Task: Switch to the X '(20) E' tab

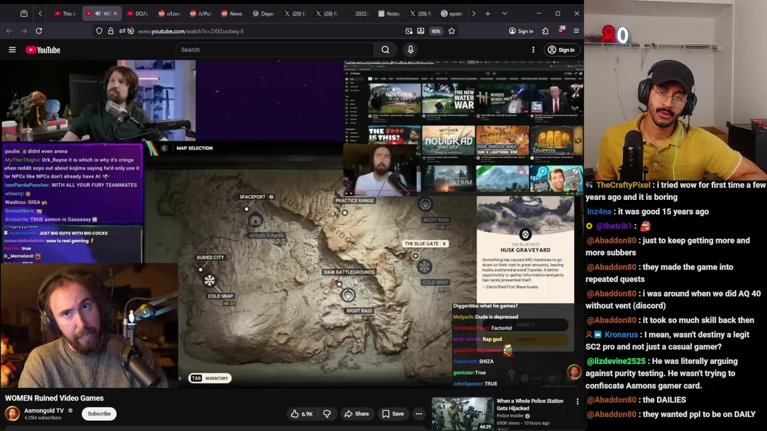Action: tap(294, 13)
